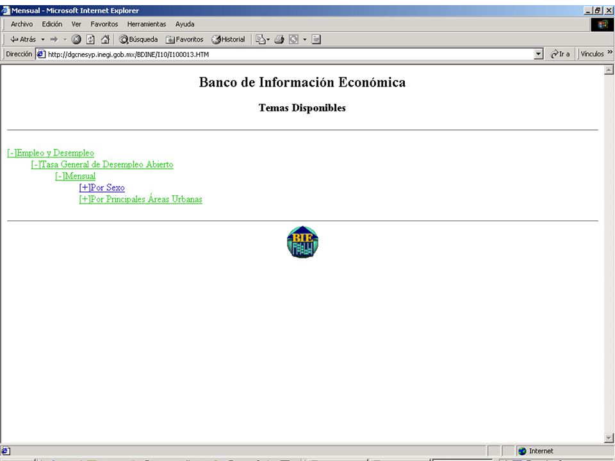Click the Internet Explorer throbber logo
The height and width of the screenshot is (461, 615).
click(x=602, y=24)
